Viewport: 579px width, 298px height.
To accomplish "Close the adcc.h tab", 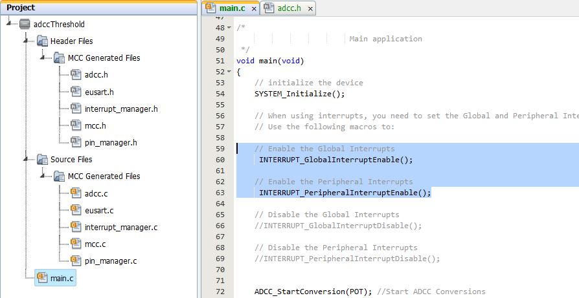I will click(x=310, y=9).
